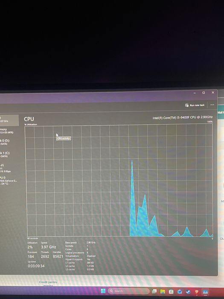The width and height of the screenshot is (224, 299).
Task: Open the Mail app taskbar icon
Action: (180, 292)
